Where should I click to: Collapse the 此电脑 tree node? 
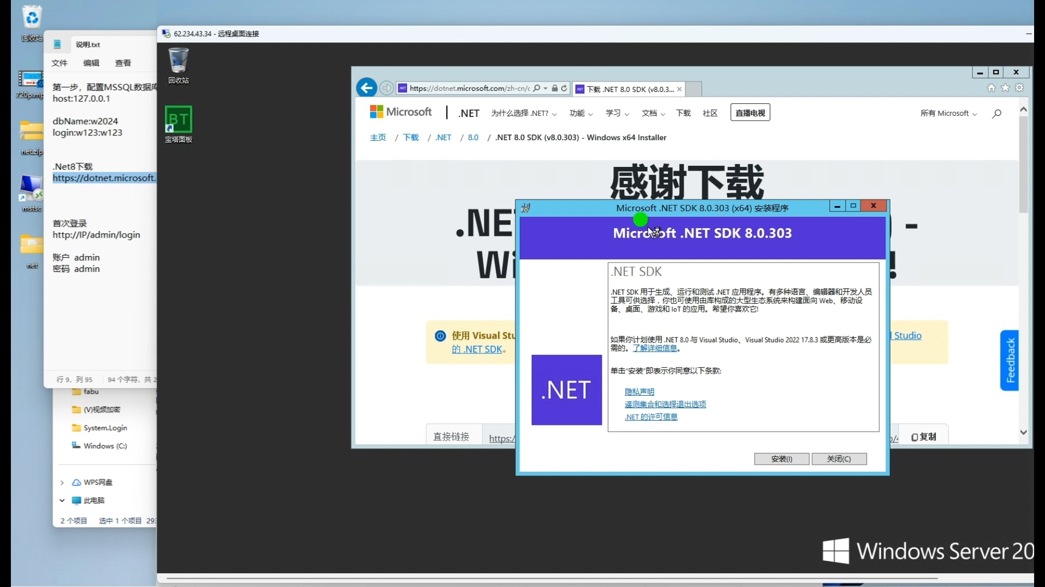coord(62,501)
